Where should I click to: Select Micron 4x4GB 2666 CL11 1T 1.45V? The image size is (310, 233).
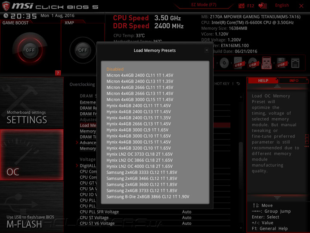tap(140, 87)
